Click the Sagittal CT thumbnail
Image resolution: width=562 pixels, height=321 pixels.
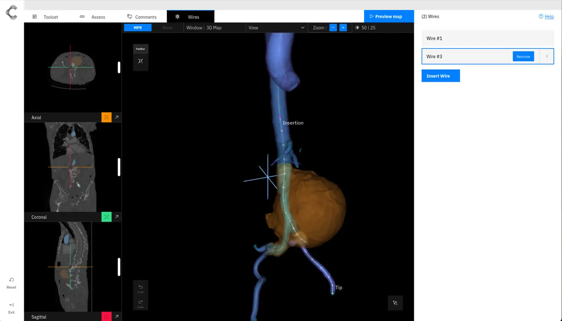[x=72, y=267]
